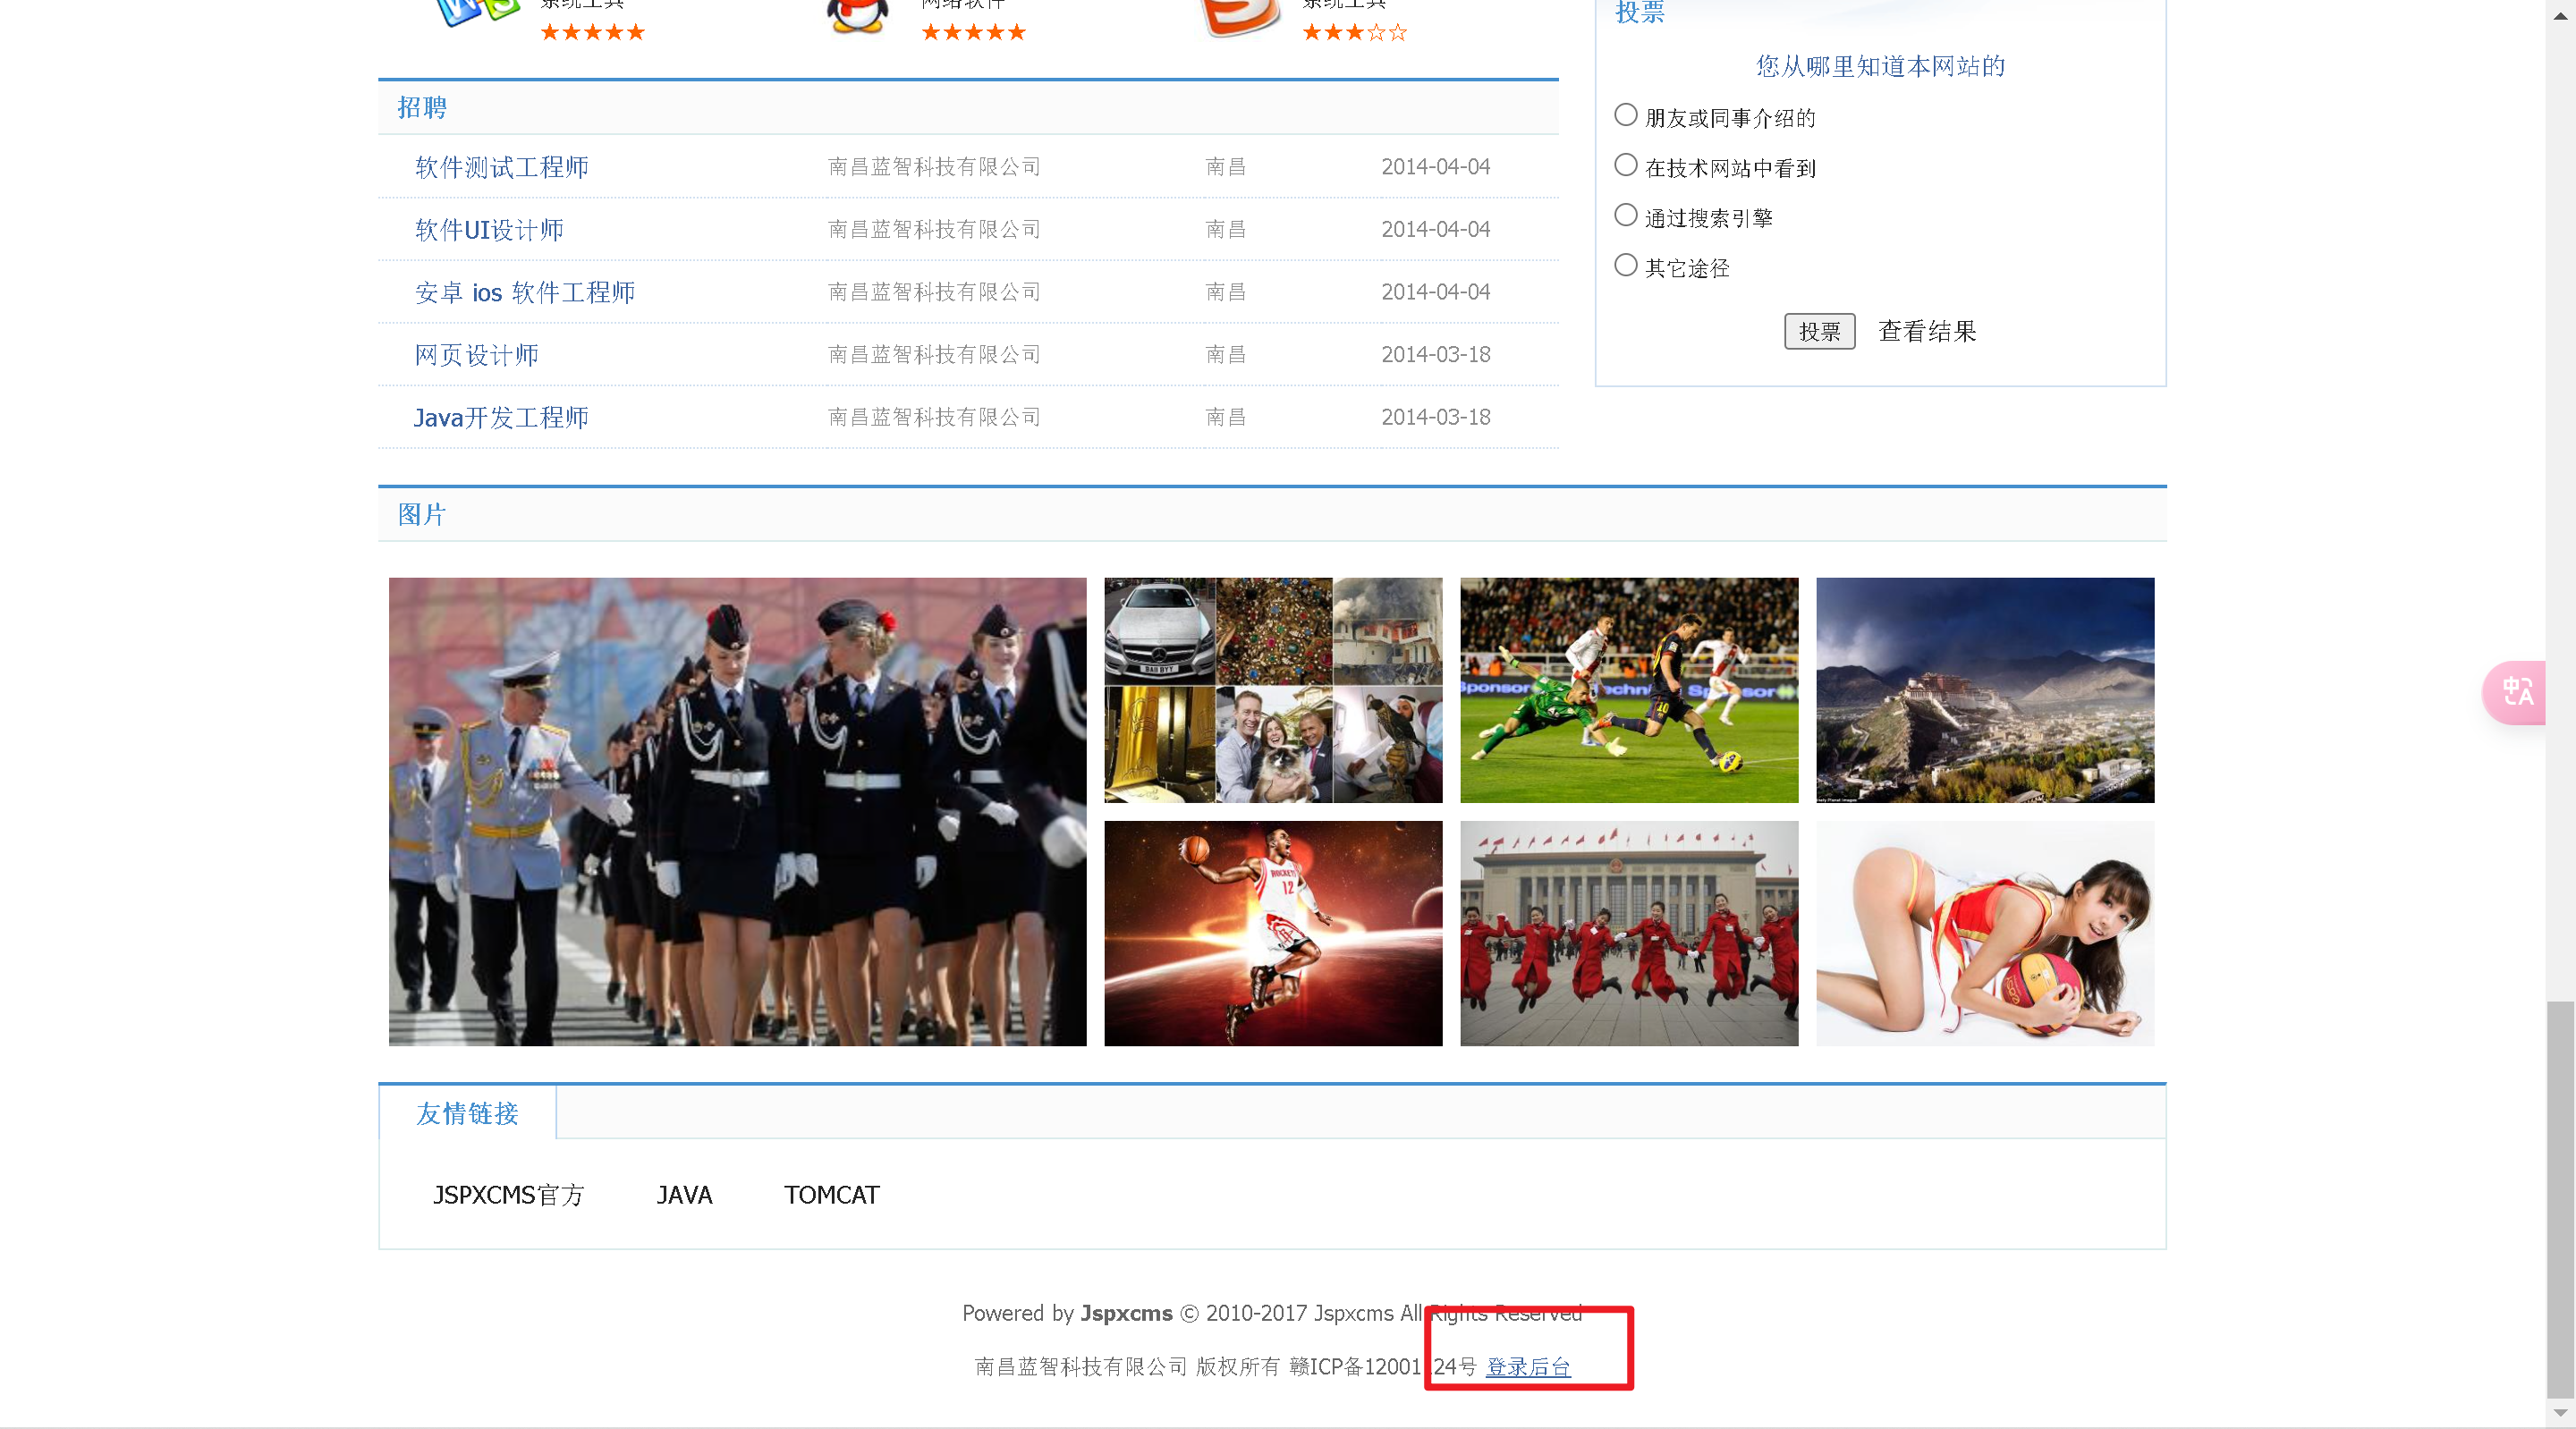Select the 在技术网站中看到 radio option

[x=1626, y=166]
